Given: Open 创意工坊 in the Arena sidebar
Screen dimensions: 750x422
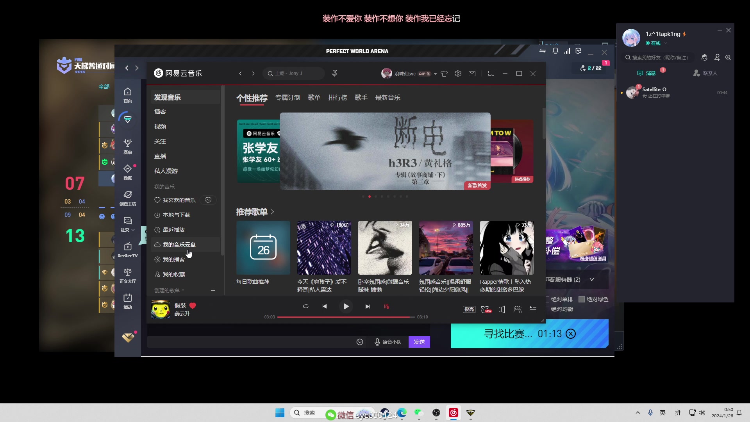Looking at the screenshot, I should pos(128,198).
